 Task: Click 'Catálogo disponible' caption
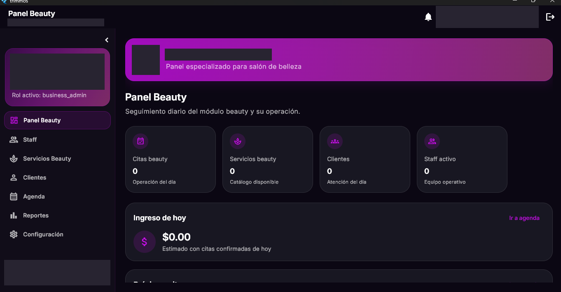pyautogui.click(x=254, y=182)
